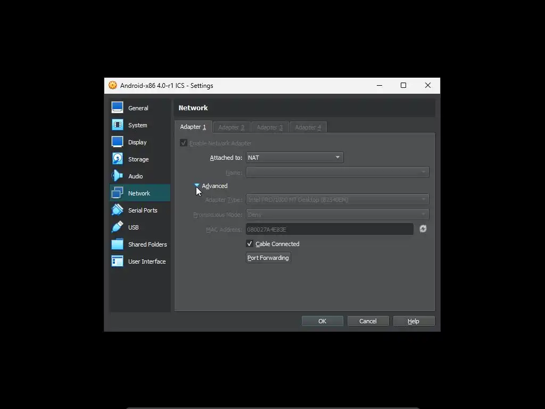Click the VirtualBox icon in title bar
This screenshot has height=409, width=545.
coord(113,85)
